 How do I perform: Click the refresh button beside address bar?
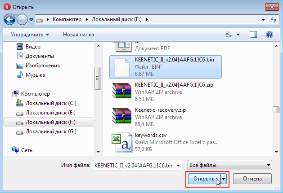(x=273, y=19)
